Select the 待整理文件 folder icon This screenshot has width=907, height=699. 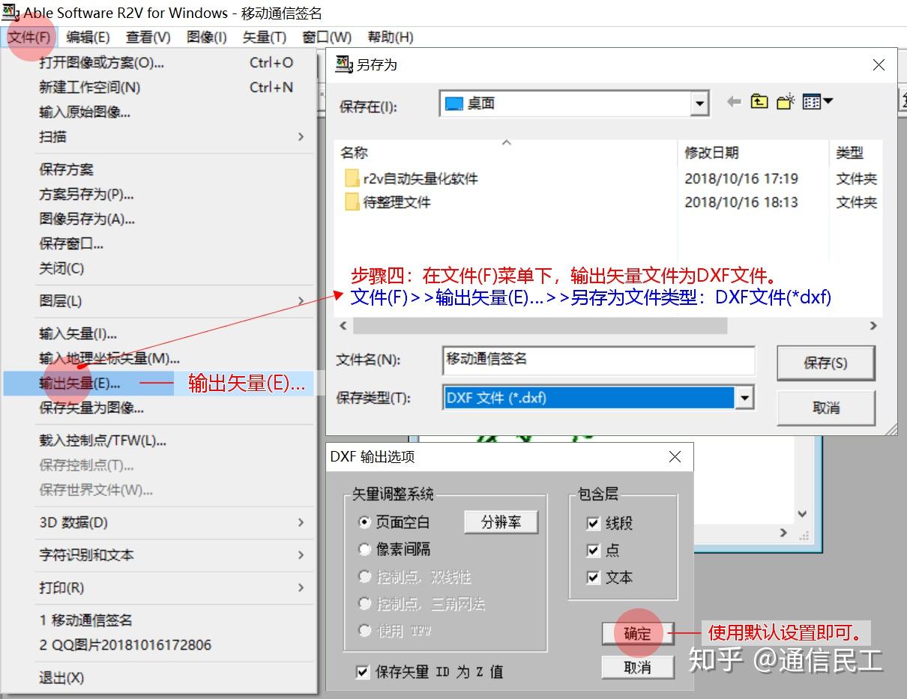[352, 202]
